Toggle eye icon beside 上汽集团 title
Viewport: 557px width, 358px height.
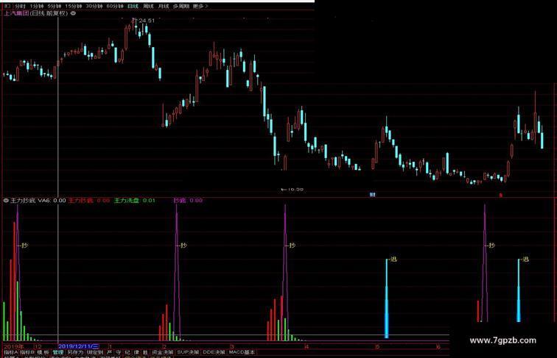pos(73,13)
